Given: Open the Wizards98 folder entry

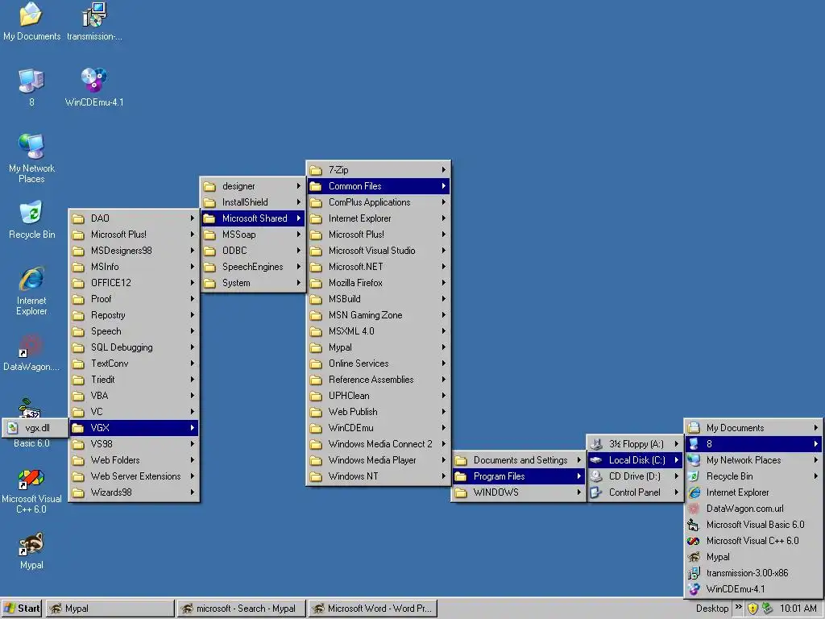Looking at the screenshot, I should pos(135,492).
